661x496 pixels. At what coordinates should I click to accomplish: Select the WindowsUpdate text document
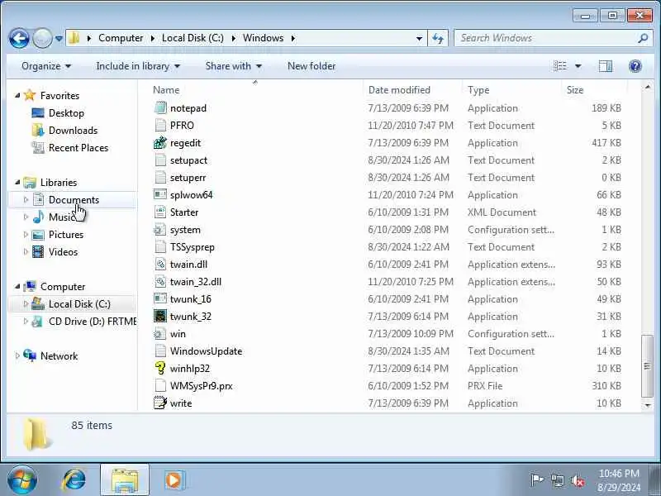[206, 351]
